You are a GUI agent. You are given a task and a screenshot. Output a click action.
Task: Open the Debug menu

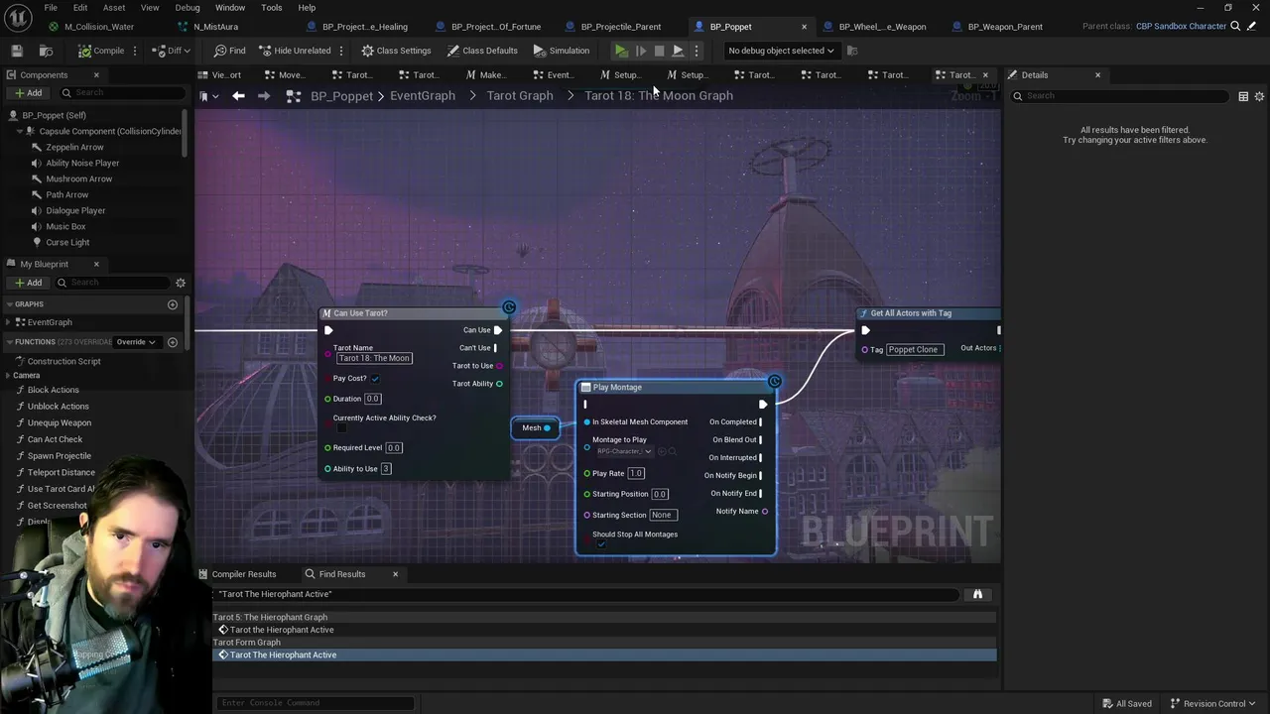click(188, 7)
